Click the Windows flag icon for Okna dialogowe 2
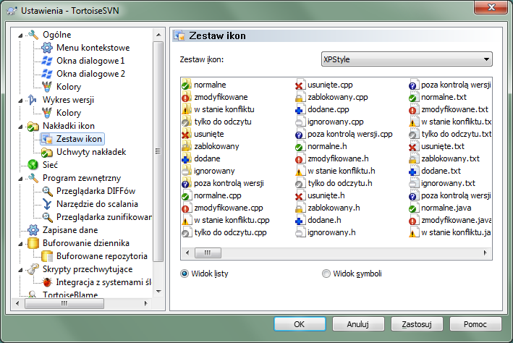The height and width of the screenshot is (343, 513). tap(47, 74)
